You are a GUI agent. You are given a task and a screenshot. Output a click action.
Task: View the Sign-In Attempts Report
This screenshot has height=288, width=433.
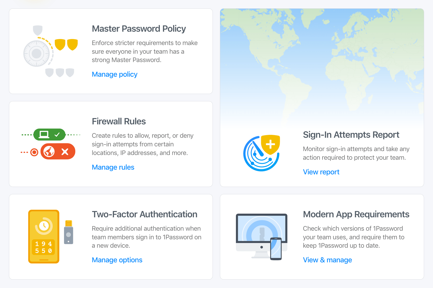pos(321,172)
